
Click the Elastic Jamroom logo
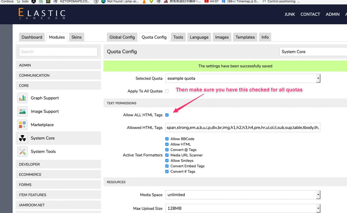click(x=42, y=14)
